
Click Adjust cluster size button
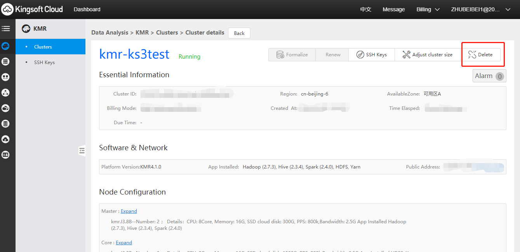tap(427, 55)
